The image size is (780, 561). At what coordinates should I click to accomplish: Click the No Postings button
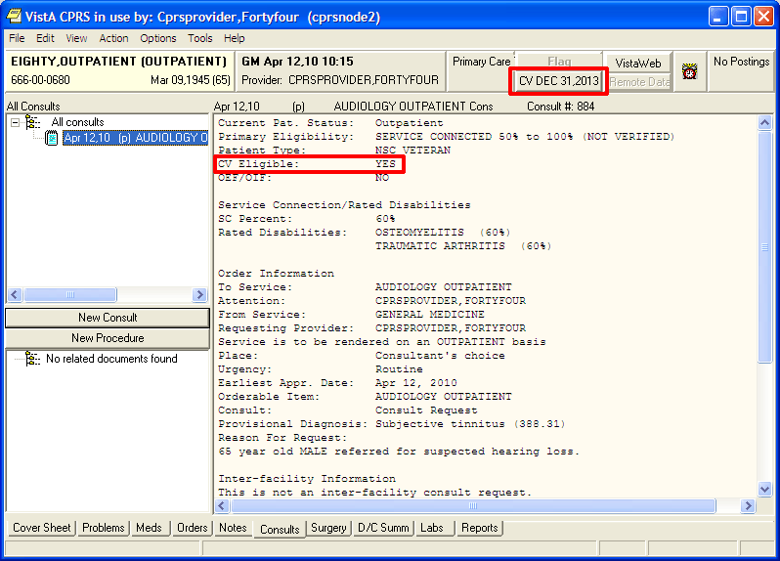[x=741, y=62]
